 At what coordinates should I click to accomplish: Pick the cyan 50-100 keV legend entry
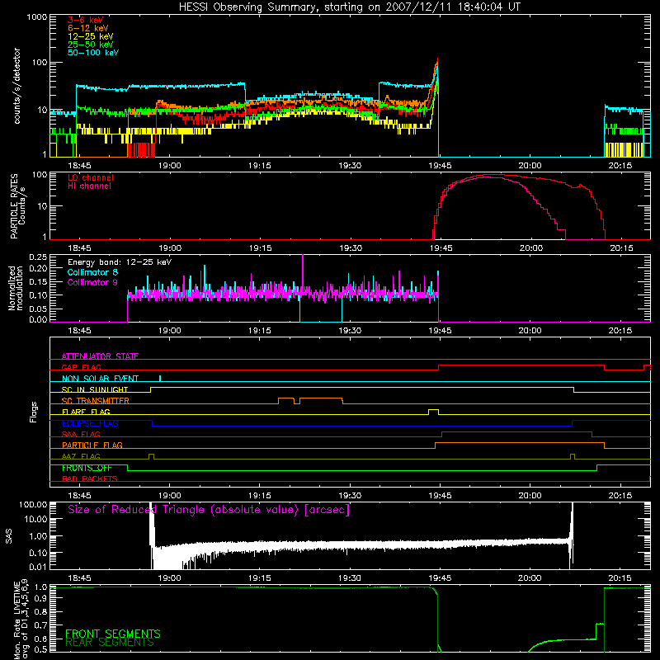point(93,53)
